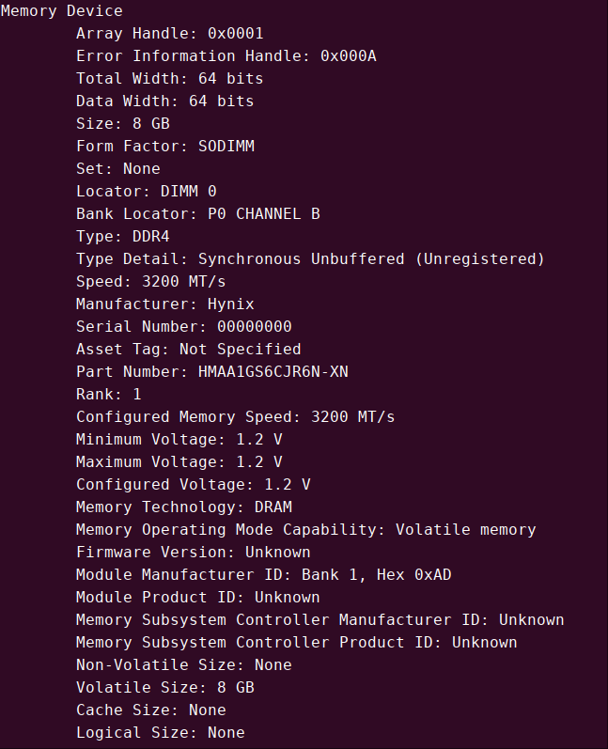
Task: Click the Configured Voltage 1.2 V line
Action: 193,484
